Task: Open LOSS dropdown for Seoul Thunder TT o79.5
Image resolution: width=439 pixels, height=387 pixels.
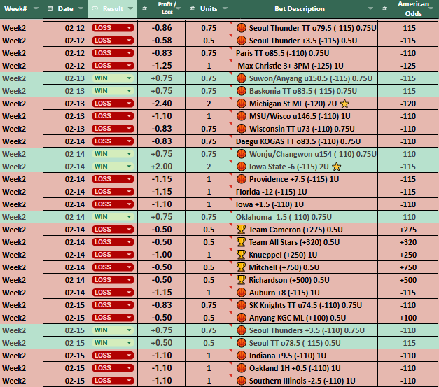Action: [x=129, y=28]
